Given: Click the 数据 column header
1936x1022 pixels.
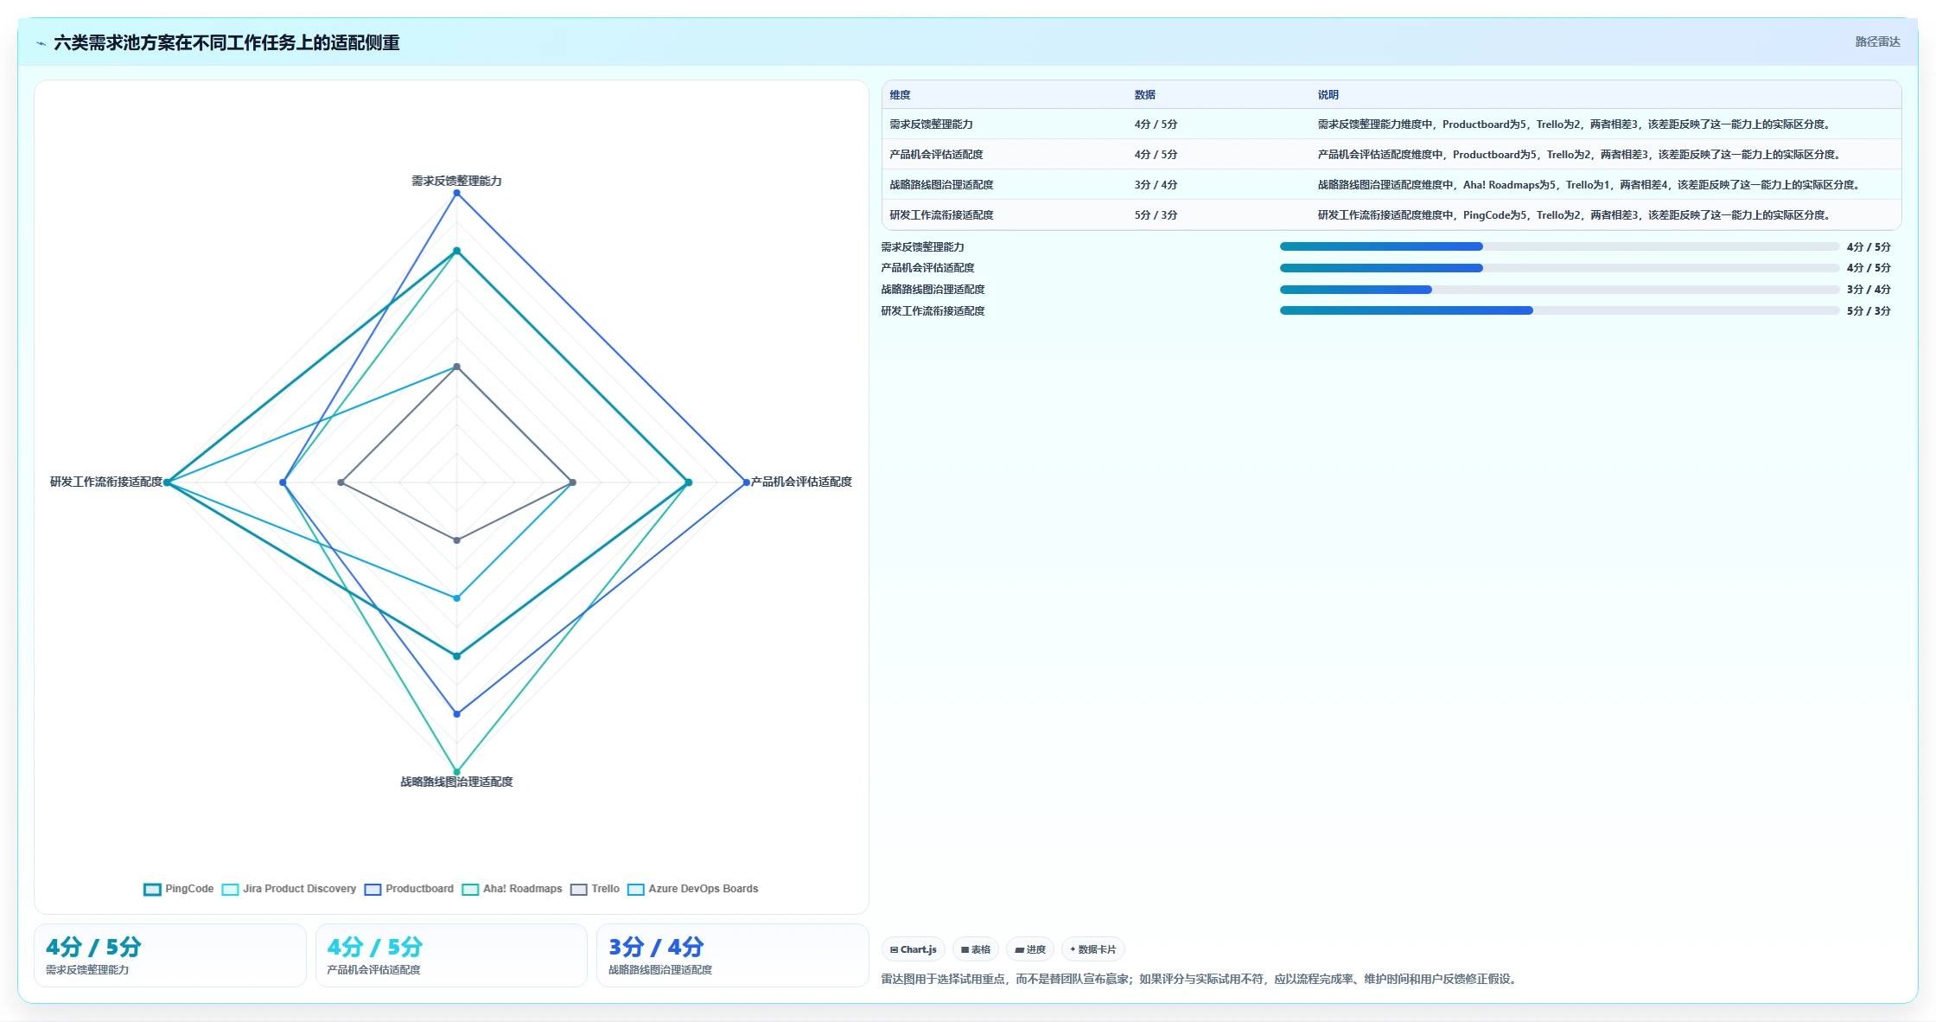Looking at the screenshot, I should click(x=1144, y=95).
